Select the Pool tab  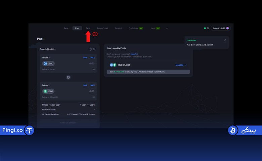77,28
